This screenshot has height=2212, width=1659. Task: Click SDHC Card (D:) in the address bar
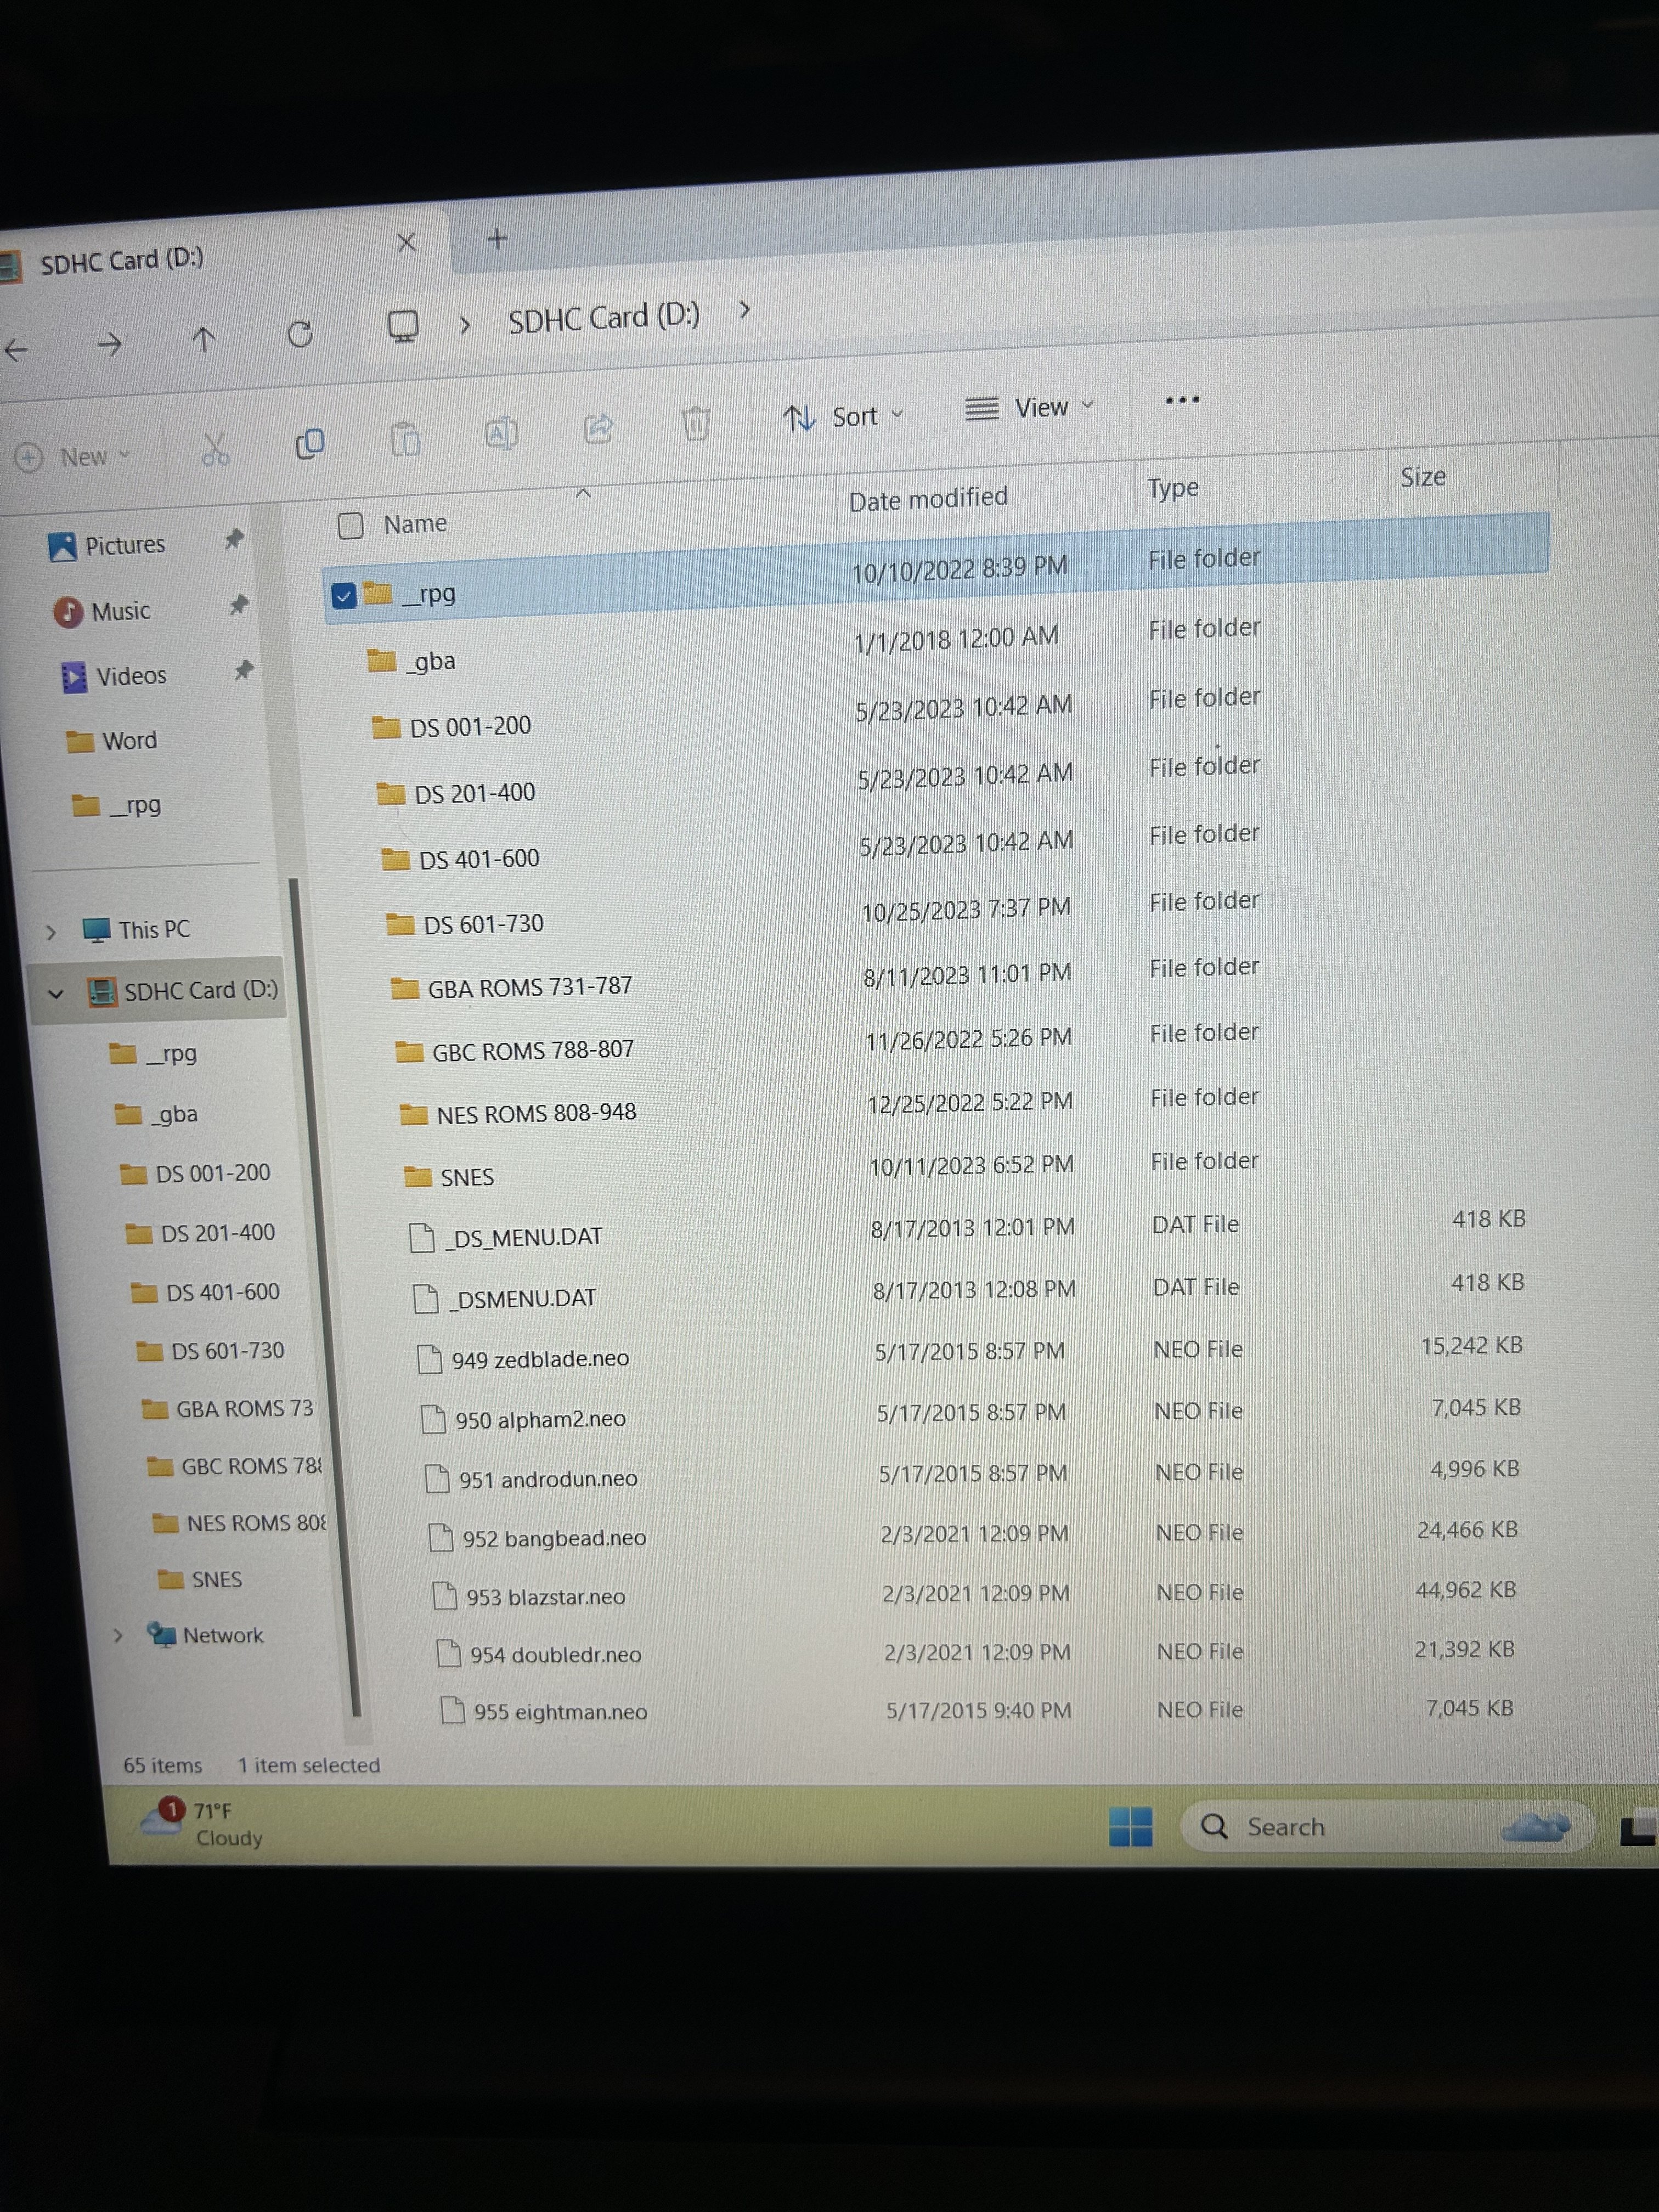click(x=604, y=317)
